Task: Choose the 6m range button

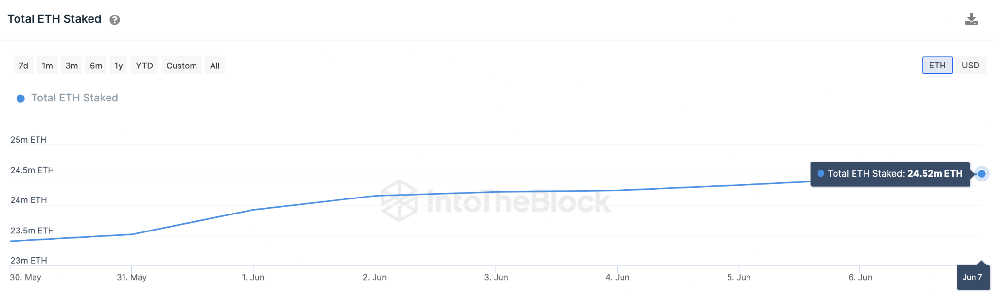Action: (x=96, y=66)
